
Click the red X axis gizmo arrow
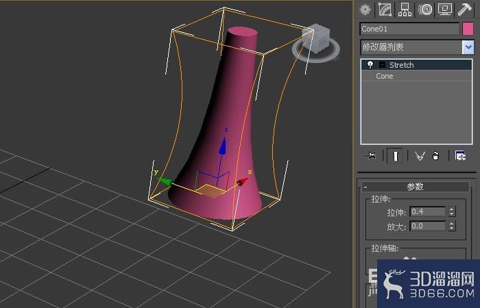[x=242, y=182]
